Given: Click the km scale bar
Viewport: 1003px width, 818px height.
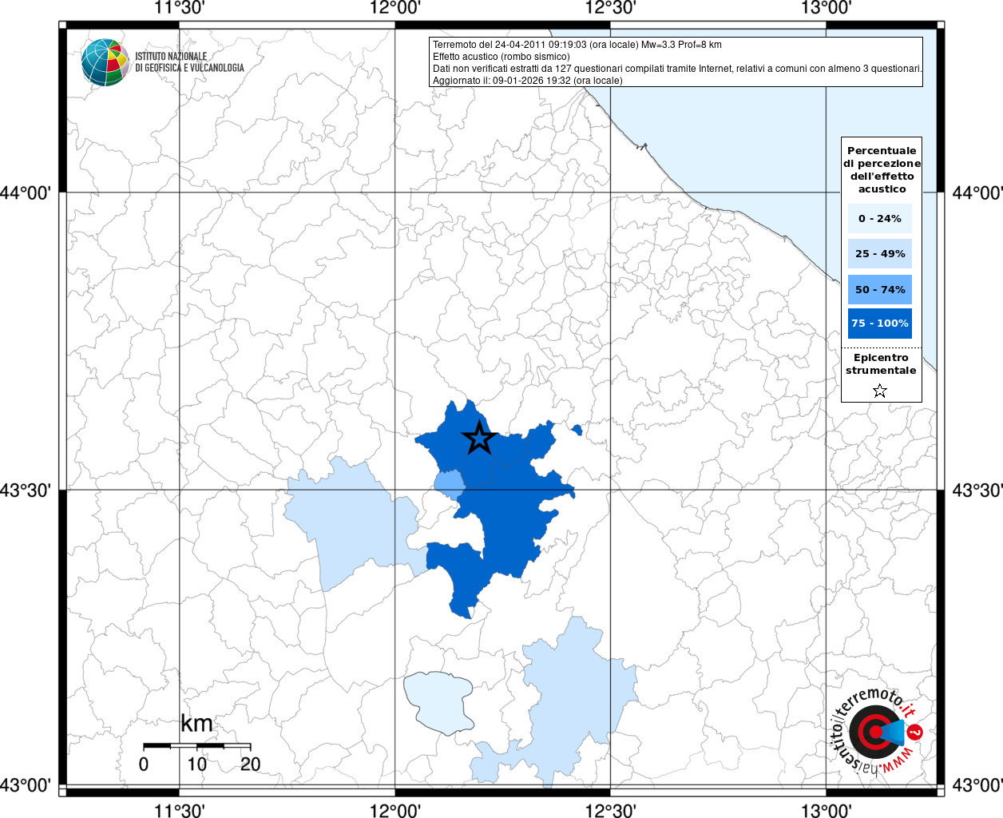Looking at the screenshot, I should coord(197,745).
